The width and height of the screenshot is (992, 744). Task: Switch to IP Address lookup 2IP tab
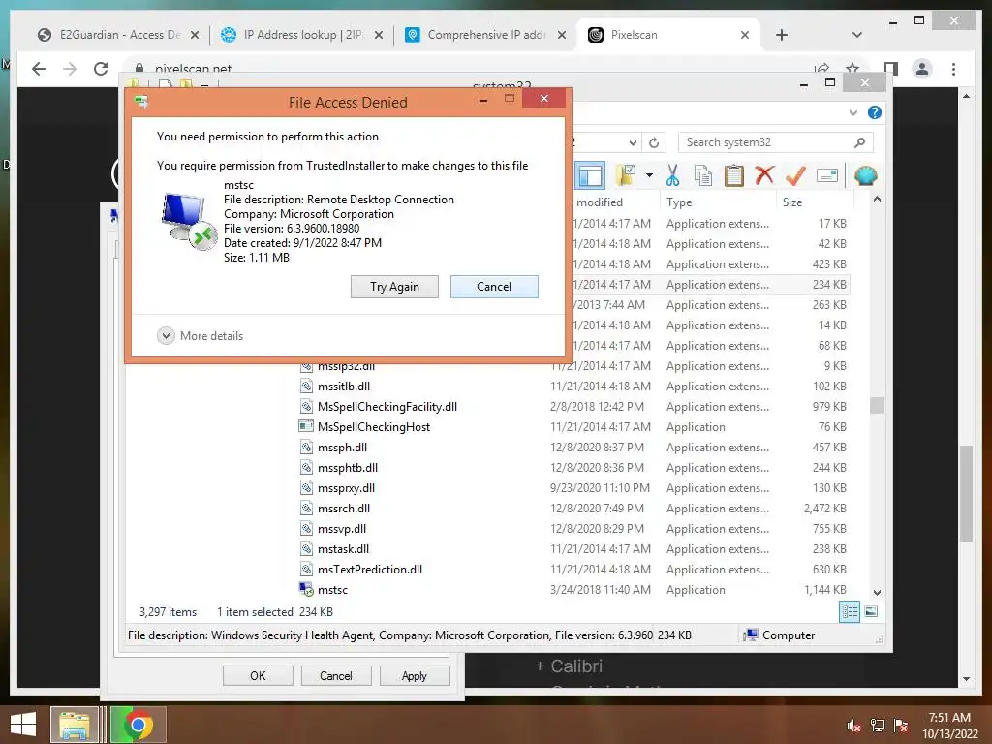(x=302, y=35)
